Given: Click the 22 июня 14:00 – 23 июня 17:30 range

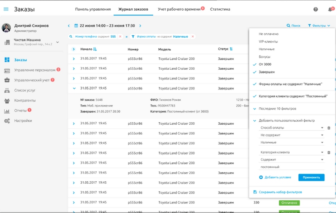Looking at the screenshot, I should [x=107, y=26].
